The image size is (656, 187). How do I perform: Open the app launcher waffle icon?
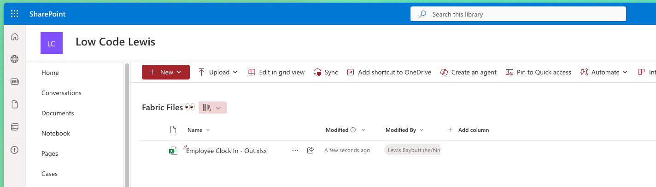(14, 14)
